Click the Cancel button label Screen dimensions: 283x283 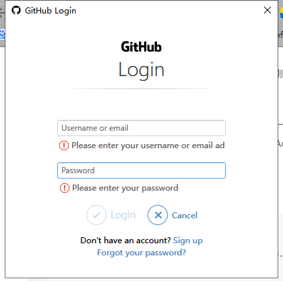185,216
